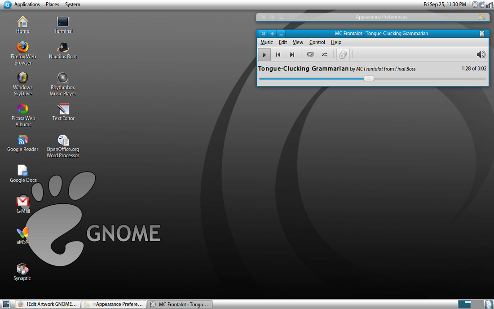
Task: Toggle the visualization button in Rhythmbox toolbar
Action: pos(343,54)
